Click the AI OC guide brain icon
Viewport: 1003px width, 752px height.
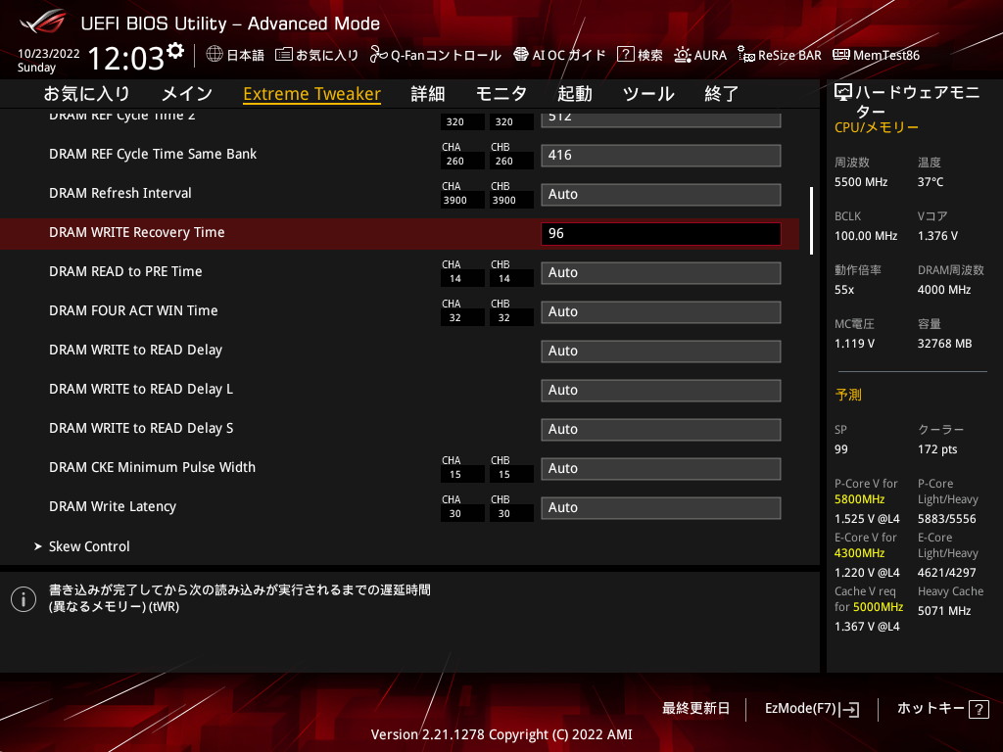point(521,55)
